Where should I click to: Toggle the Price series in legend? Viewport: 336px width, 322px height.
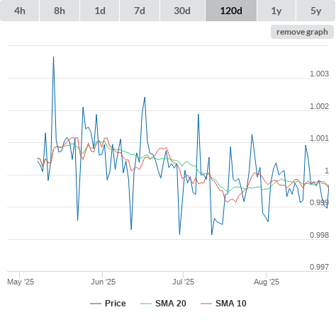116,304
